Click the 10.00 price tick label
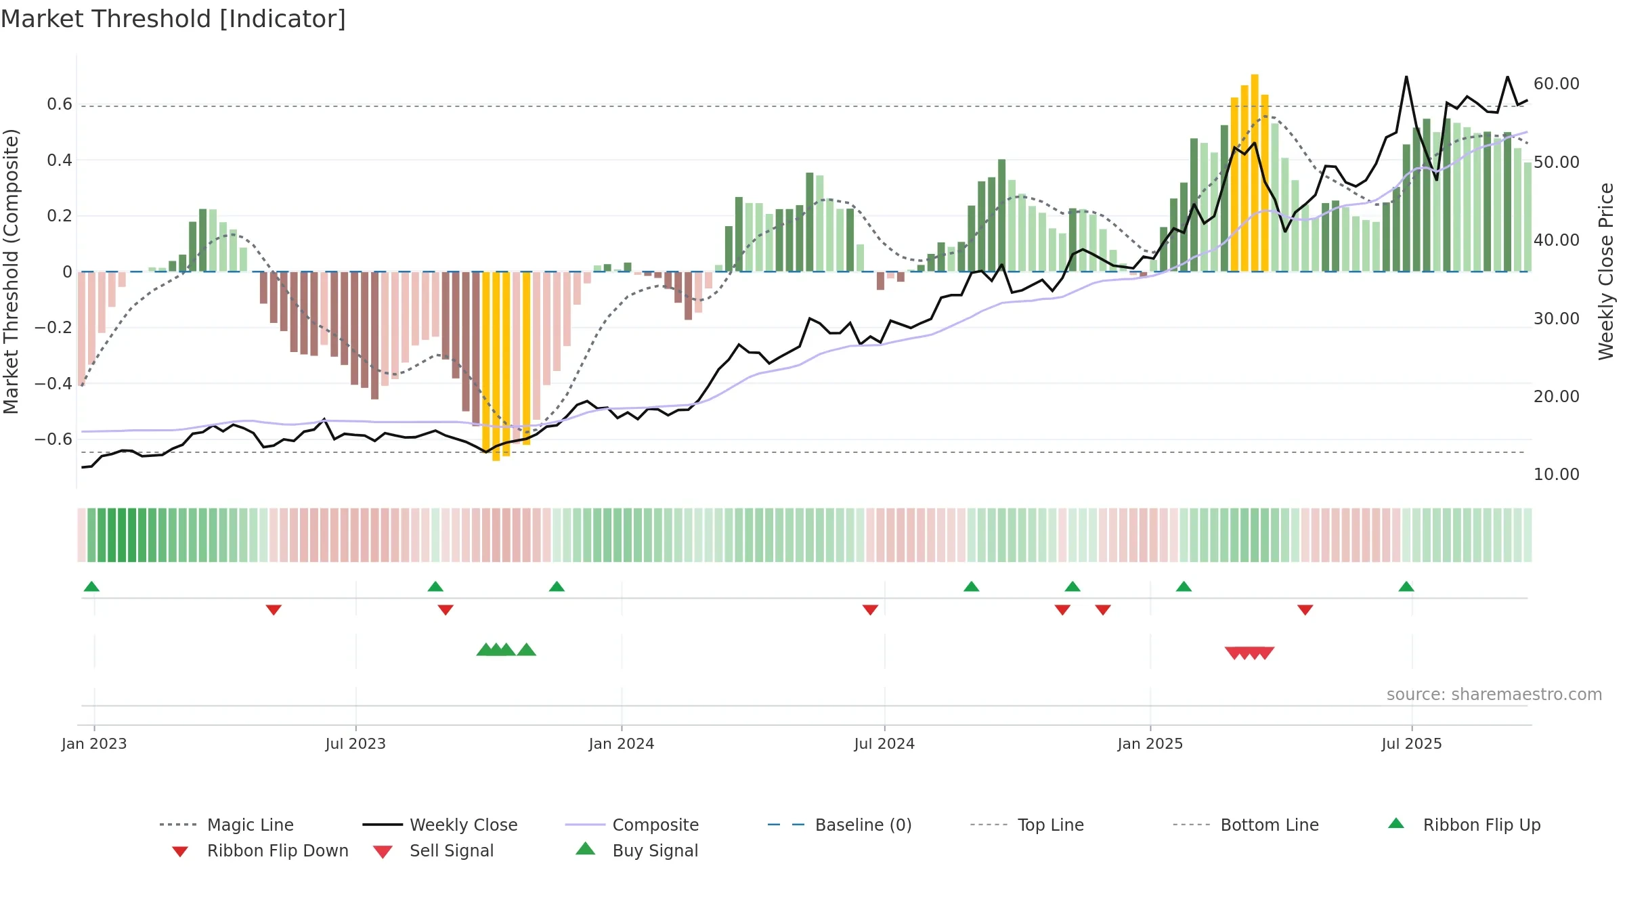 1557,475
